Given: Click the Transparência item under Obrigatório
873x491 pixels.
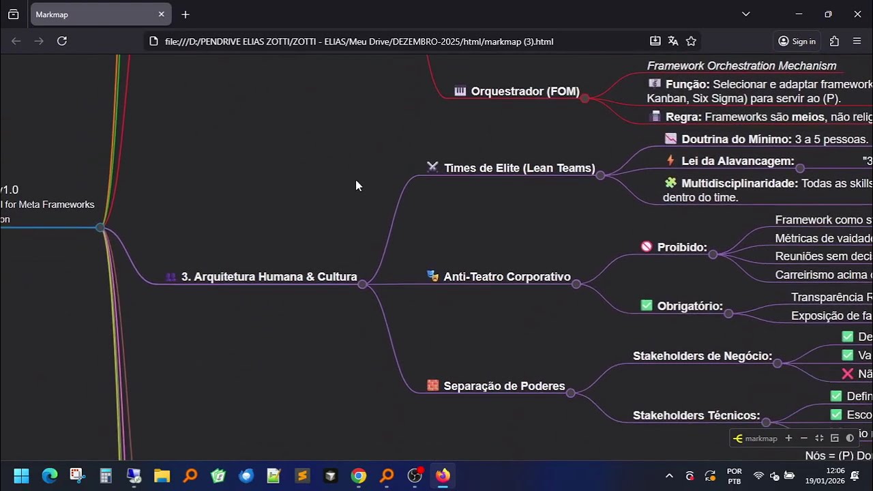Looking at the screenshot, I should [831, 297].
